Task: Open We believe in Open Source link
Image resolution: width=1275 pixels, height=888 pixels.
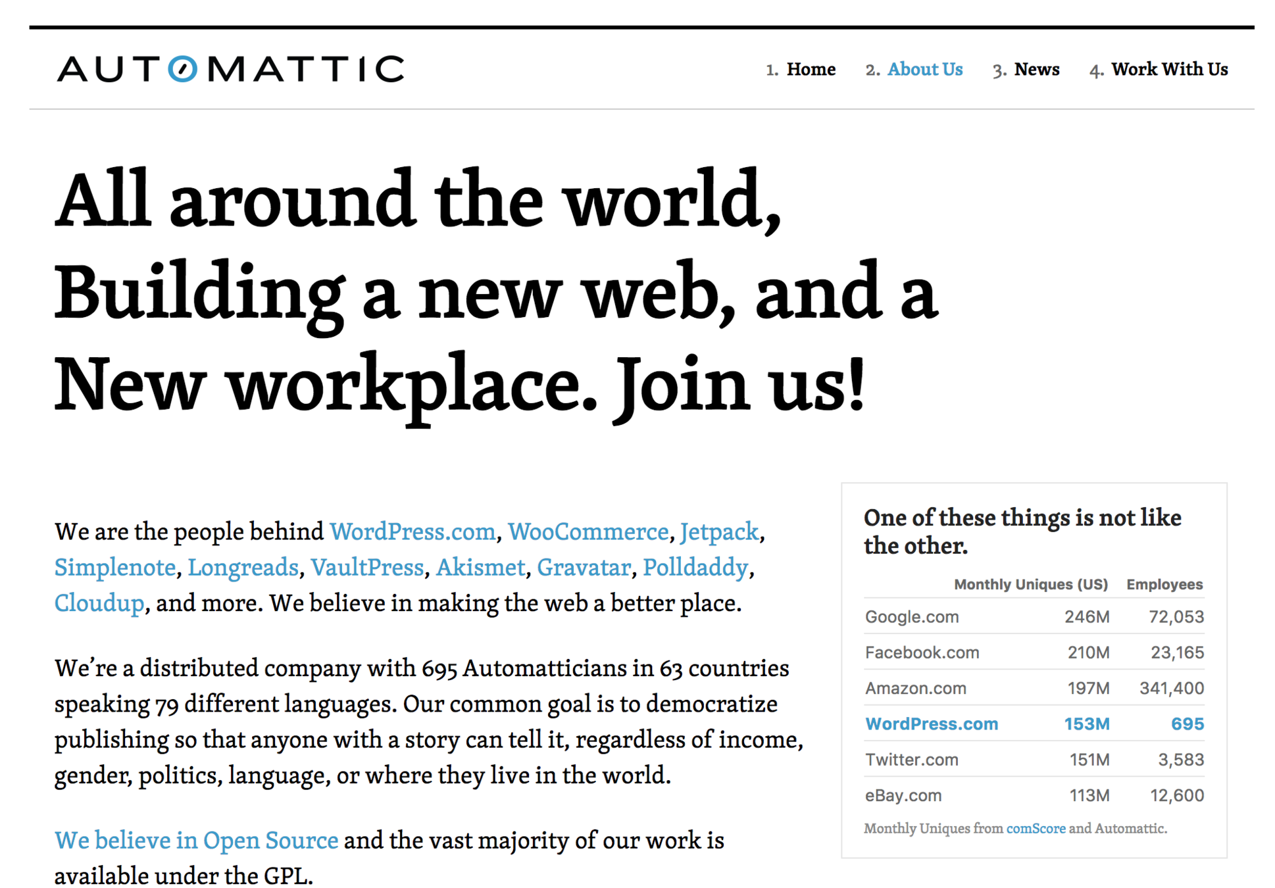Action: [196, 840]
